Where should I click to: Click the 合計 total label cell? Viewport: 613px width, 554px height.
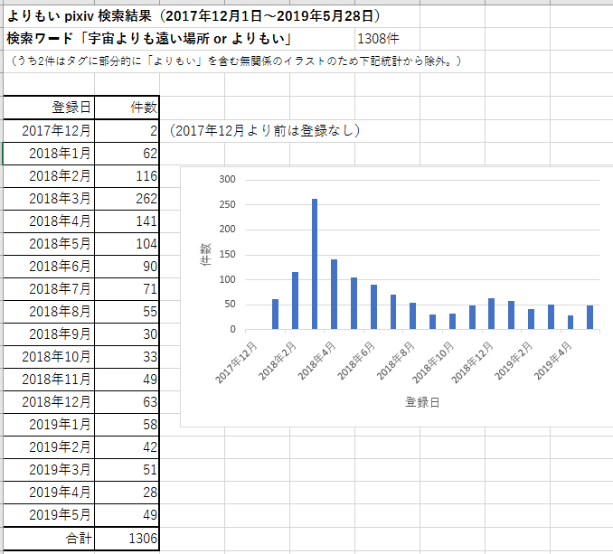(49, 539)
